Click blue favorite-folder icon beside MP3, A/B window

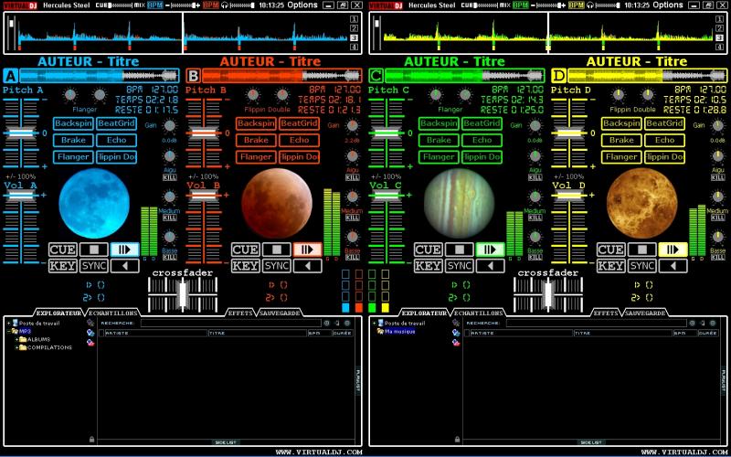90,333
